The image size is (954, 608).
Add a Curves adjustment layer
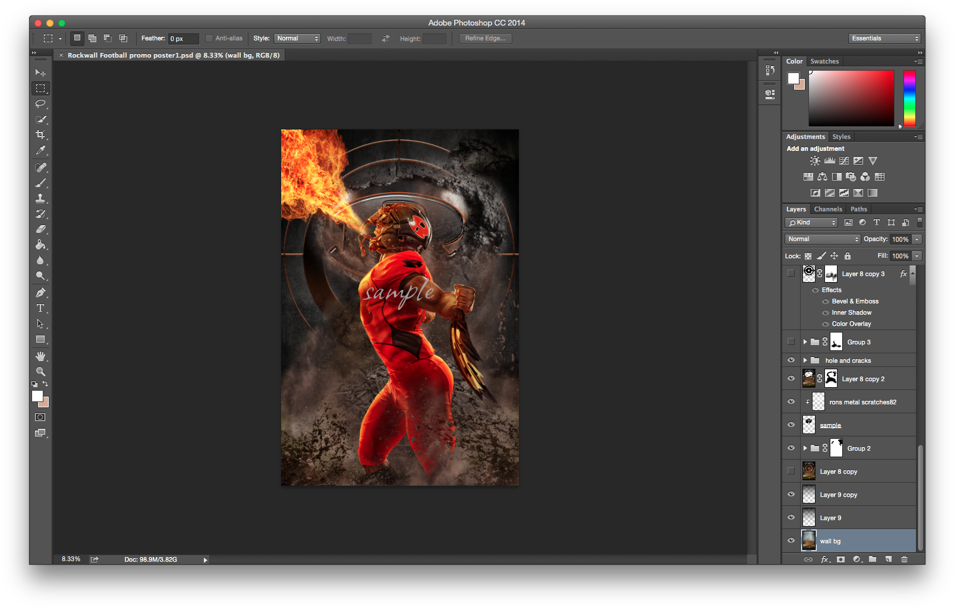[x=844, y=160]
